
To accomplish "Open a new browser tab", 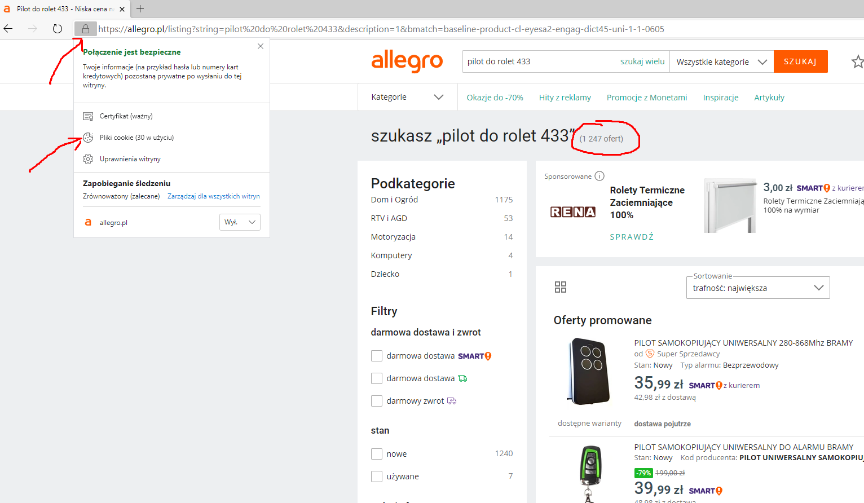I will click(x=140, y=9).
